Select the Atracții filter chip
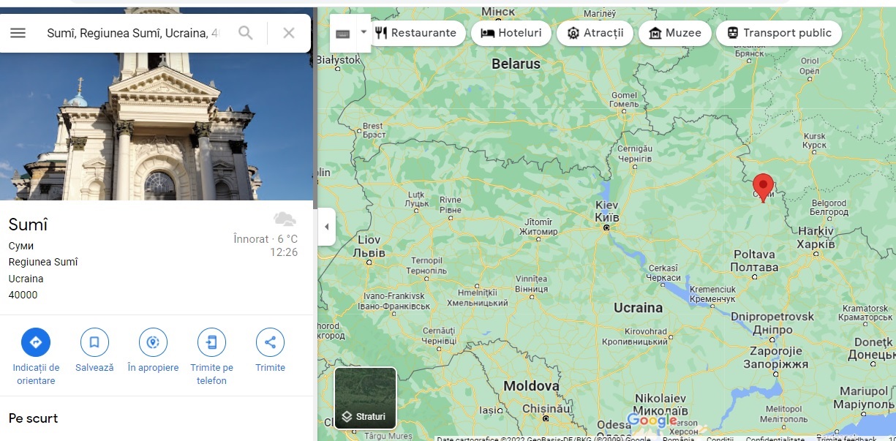 (x=595, y=33)
